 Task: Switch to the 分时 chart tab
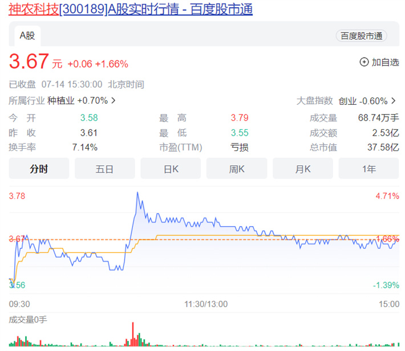tap(39, 169)
